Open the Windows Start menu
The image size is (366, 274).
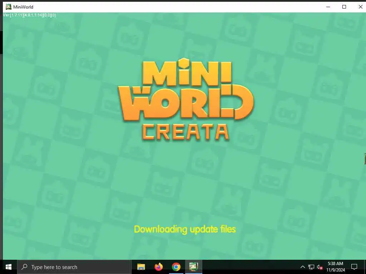click(9, 267)
